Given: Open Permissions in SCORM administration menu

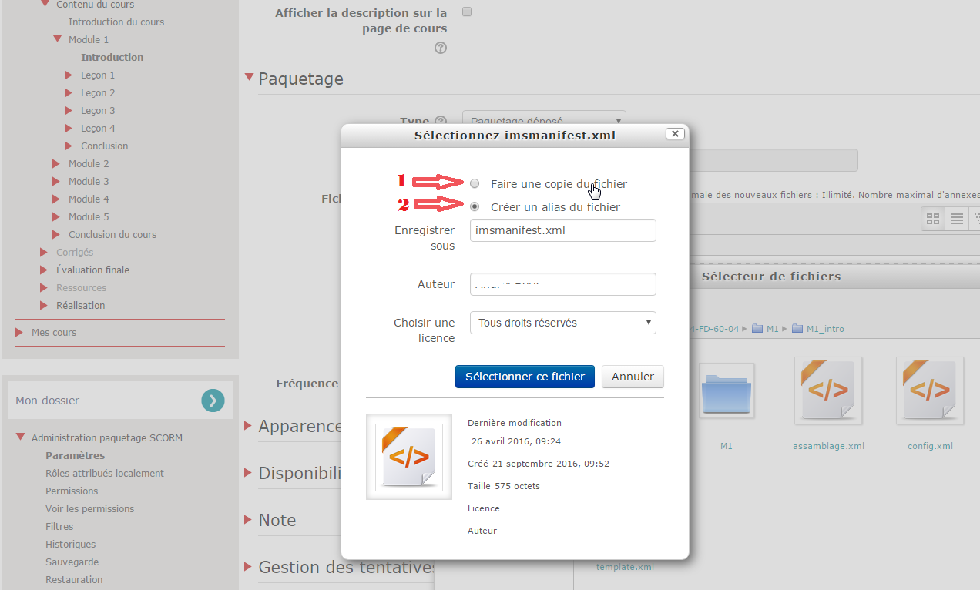Looking at the screenshot, I should coord(72,491).
